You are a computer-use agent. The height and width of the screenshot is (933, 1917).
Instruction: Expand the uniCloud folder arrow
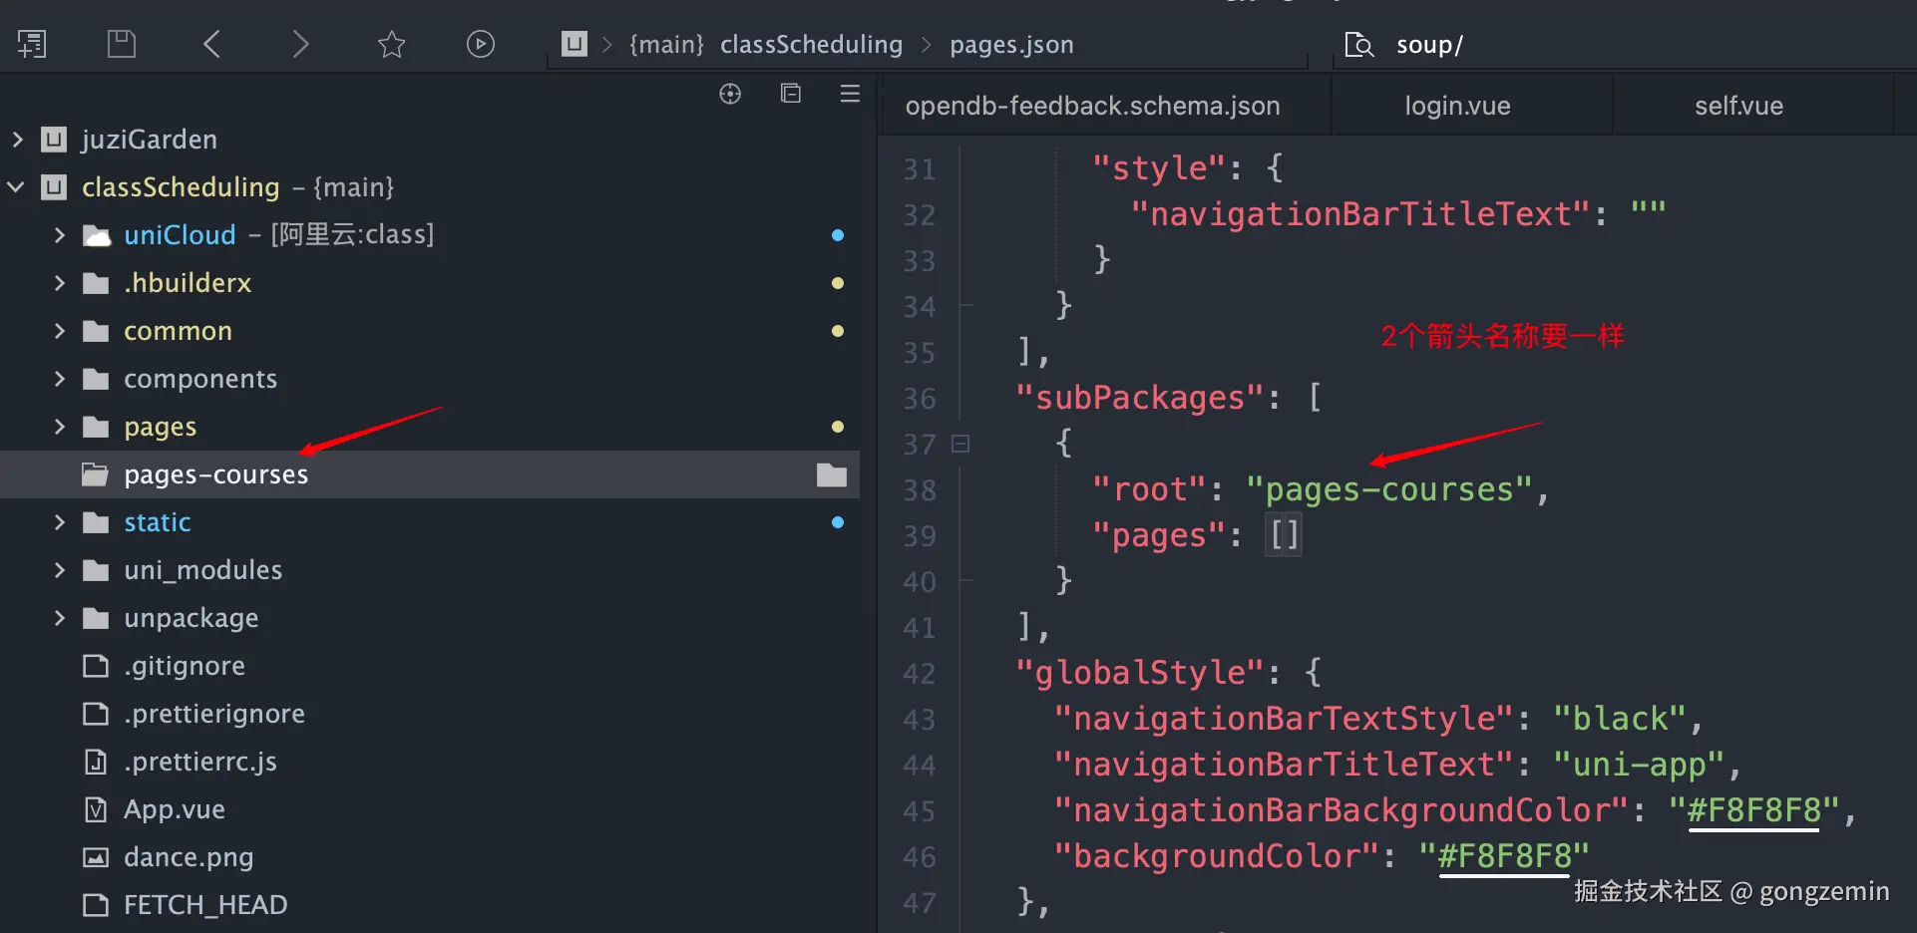pyautogui.click(x=59, y=235)
